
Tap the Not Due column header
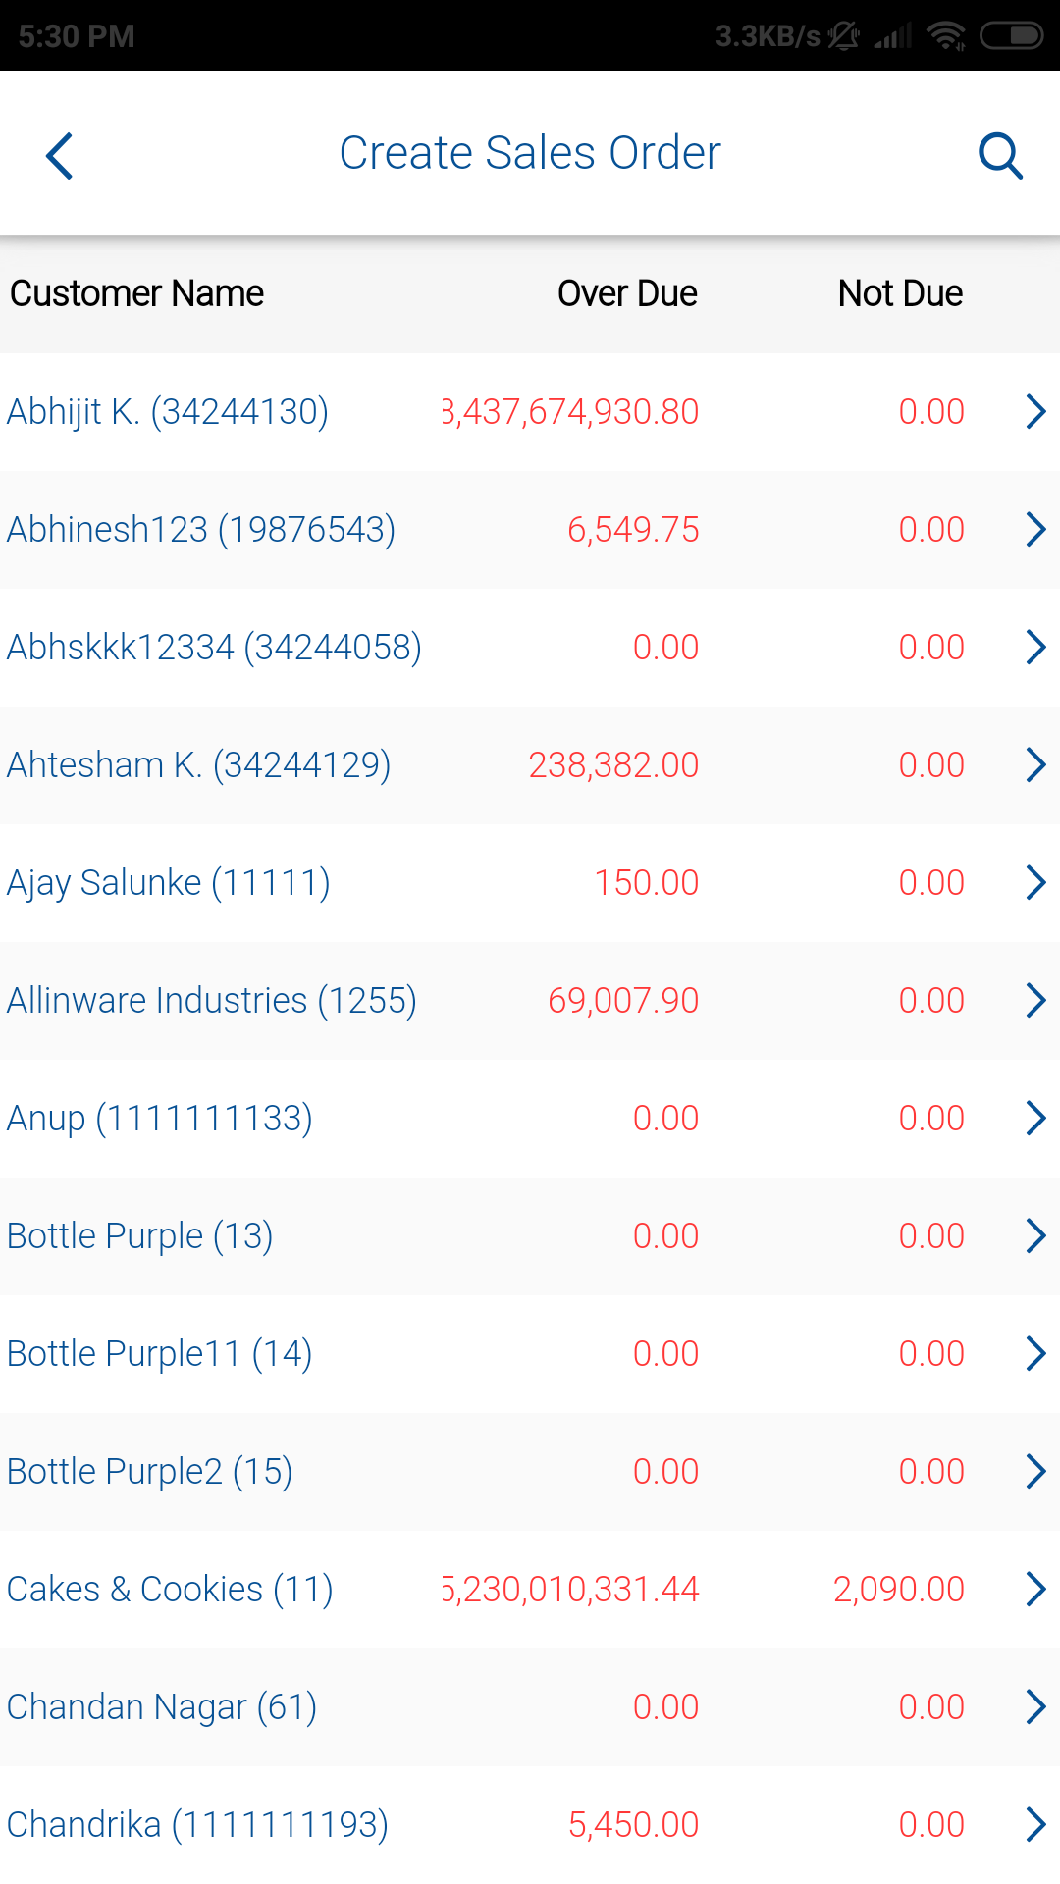(900, 293)
